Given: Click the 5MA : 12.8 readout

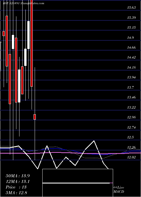Looking at the screenshot, I should click(16, 193).
